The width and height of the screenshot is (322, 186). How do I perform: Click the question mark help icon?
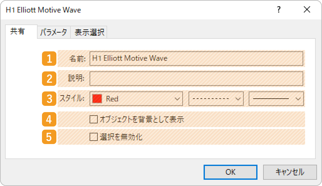pyautogui.click(x=278, y=10)
